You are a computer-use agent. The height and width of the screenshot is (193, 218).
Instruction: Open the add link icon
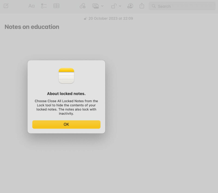(83, 6)
